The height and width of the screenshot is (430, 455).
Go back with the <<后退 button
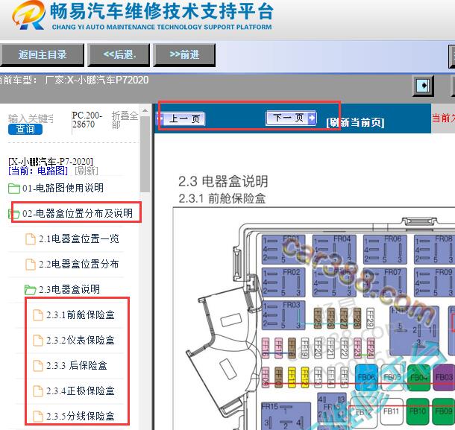119,55
